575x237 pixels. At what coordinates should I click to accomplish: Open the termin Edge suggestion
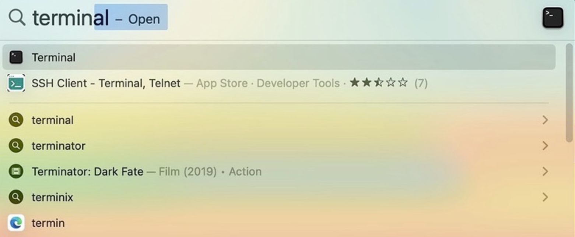[x=48, y=223]
